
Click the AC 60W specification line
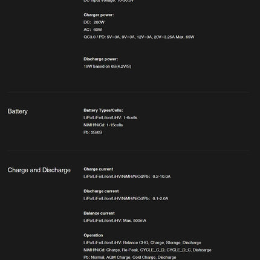[93, 30]
